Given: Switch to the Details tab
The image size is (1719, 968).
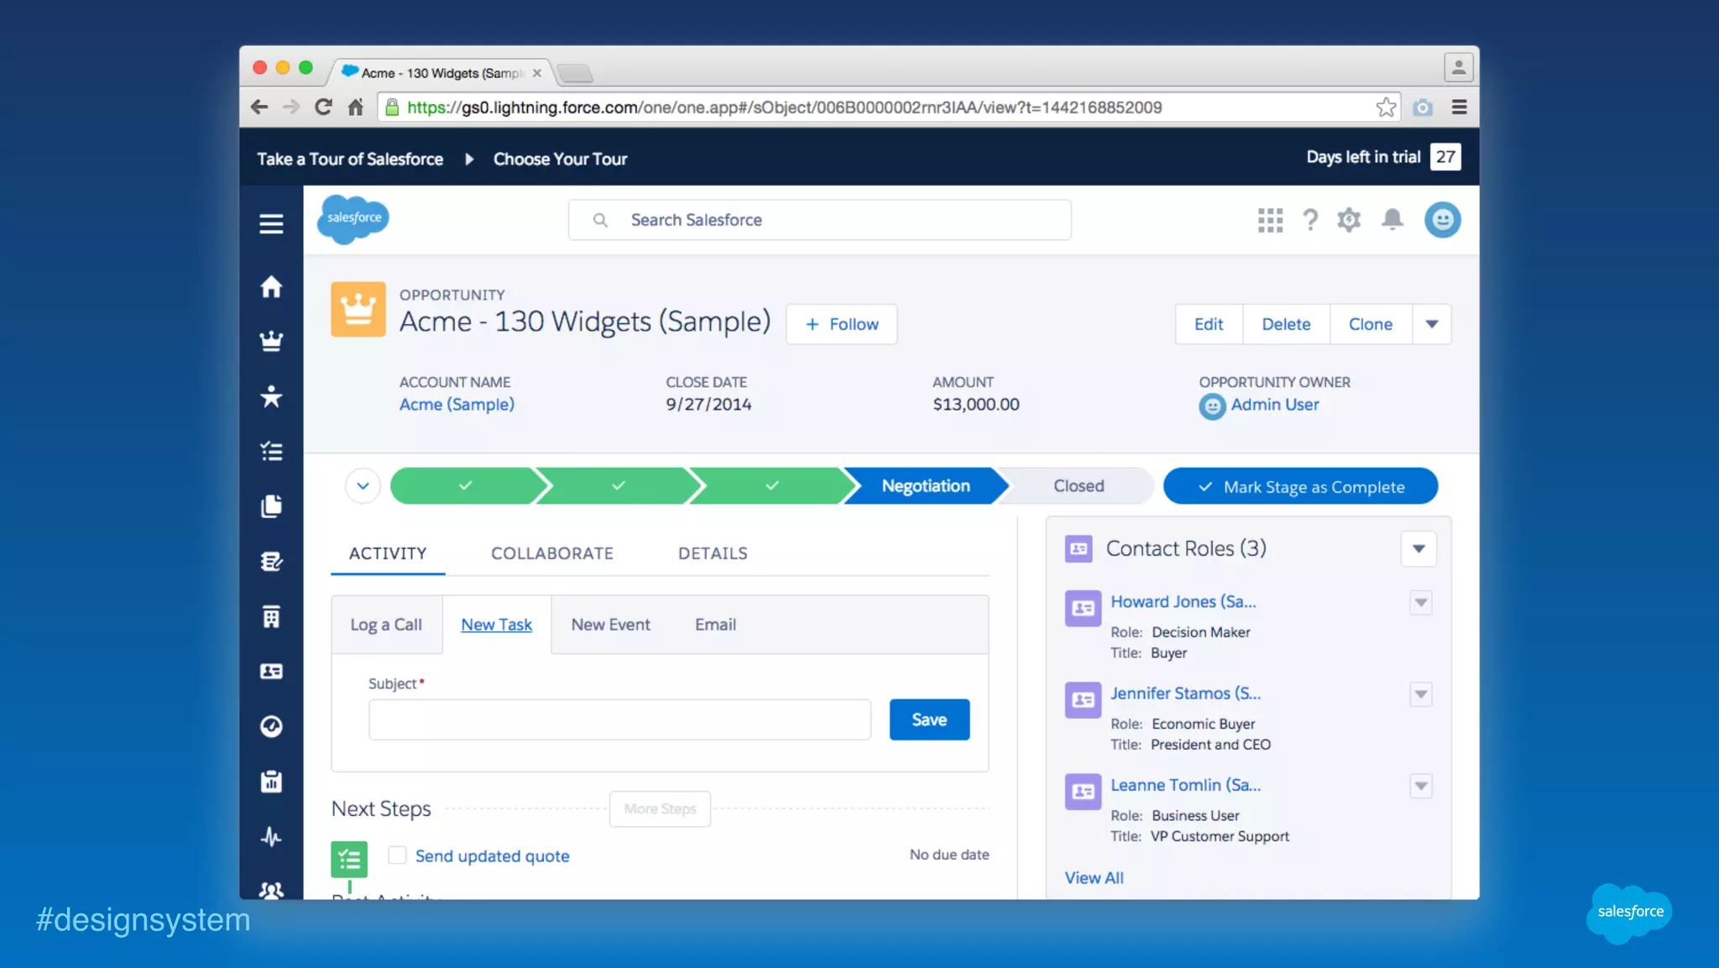Looking at the screenshot, I should pos(713,553).
